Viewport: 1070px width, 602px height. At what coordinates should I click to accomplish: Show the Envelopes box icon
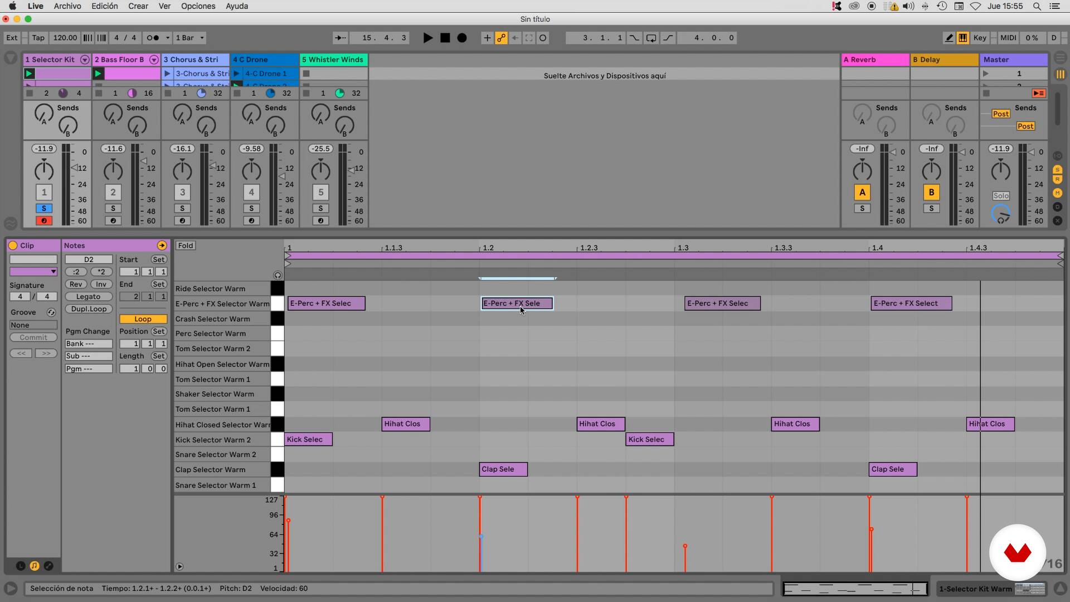[x=48, y=566]
